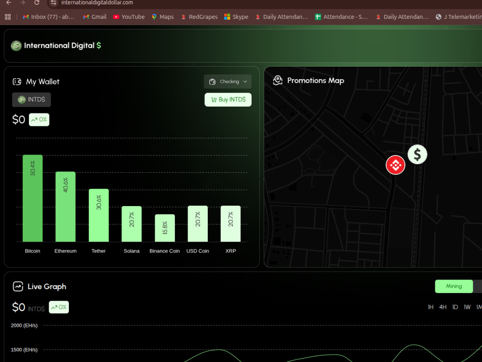The height and width of the screenshot is (362, 482).
Task: Click the Ethereum 40.6% bar
Action: [x=66, y=207]
